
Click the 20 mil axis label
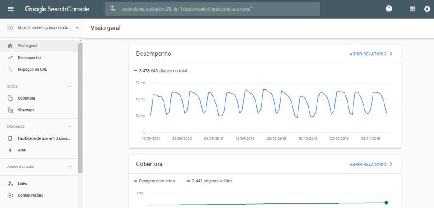[140, 116]
